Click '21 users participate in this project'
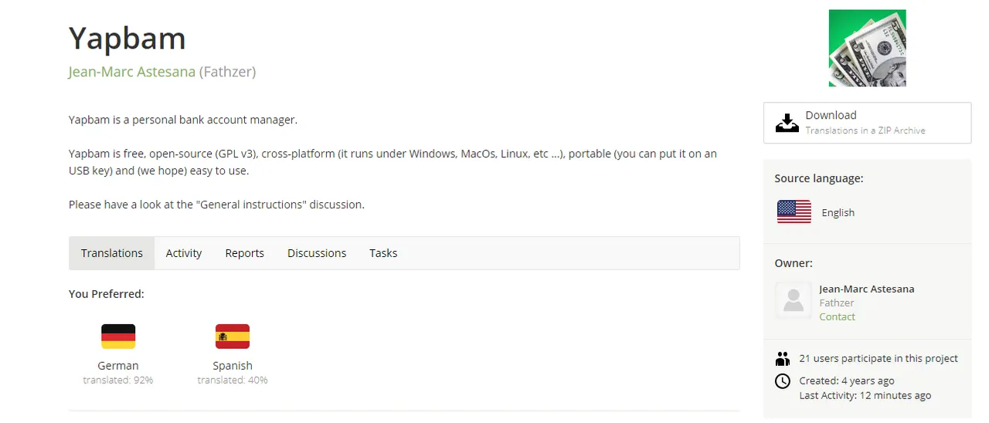 [879, 358]
